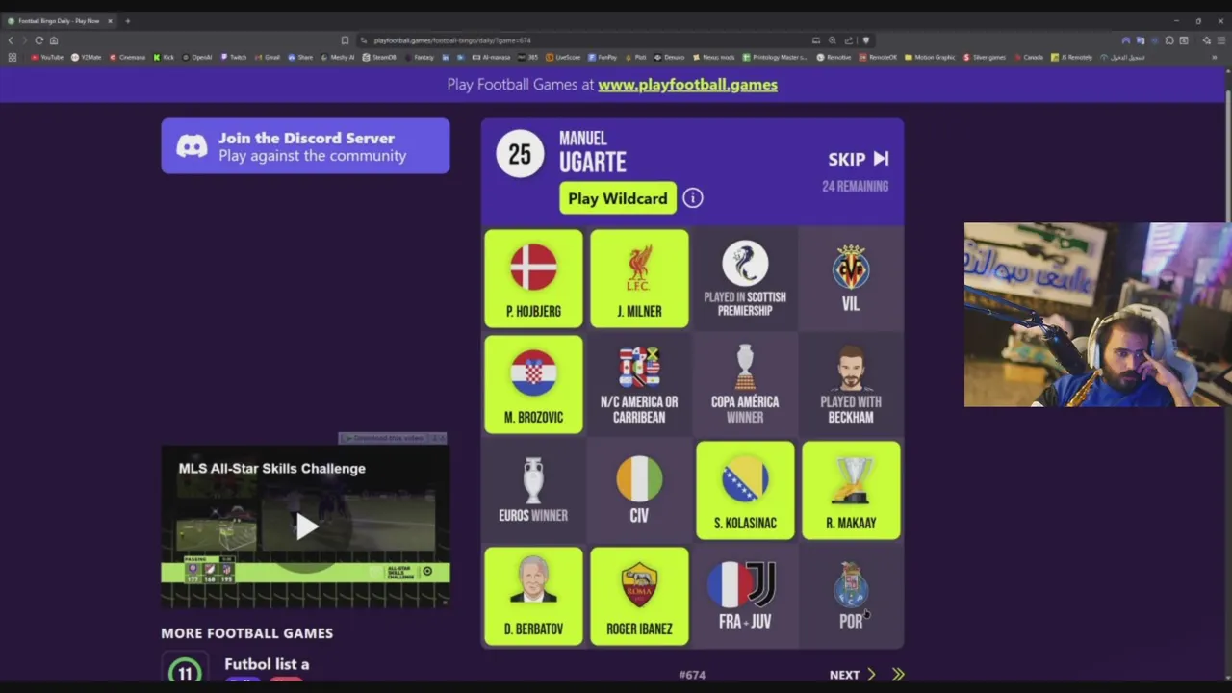1232x693 pixels.
Task: Switch to the Football Bingo Daily tab
Action: [x=60, y=20]
